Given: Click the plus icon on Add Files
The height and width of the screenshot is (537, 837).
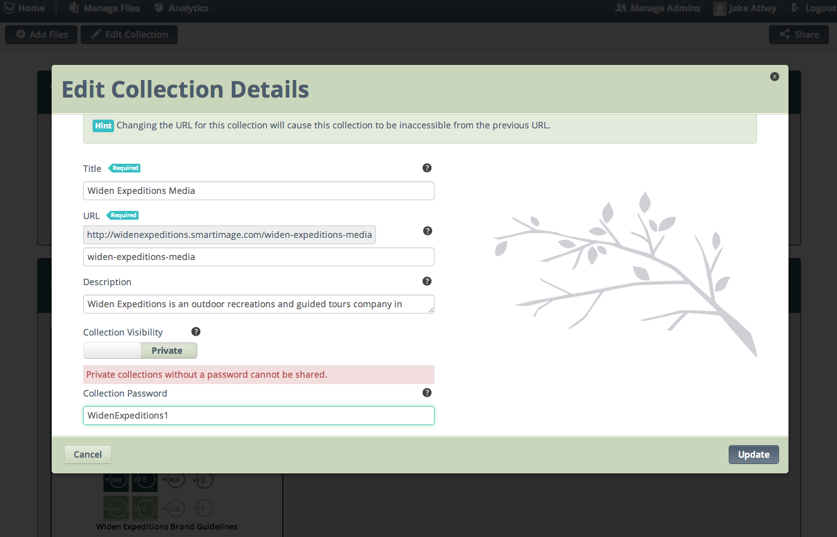Looking at the screenshot, I should click(x=21, y=35).
